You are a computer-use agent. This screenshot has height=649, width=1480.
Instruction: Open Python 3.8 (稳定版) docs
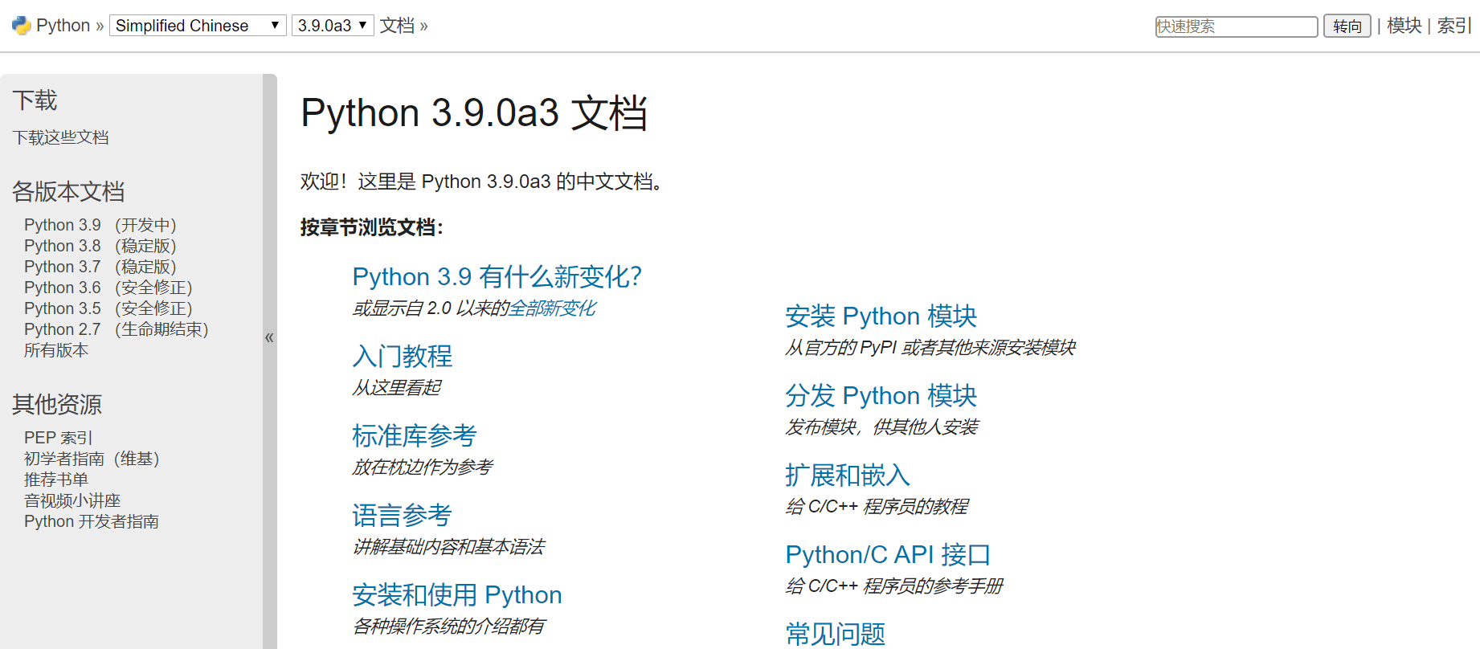point(100,246)
